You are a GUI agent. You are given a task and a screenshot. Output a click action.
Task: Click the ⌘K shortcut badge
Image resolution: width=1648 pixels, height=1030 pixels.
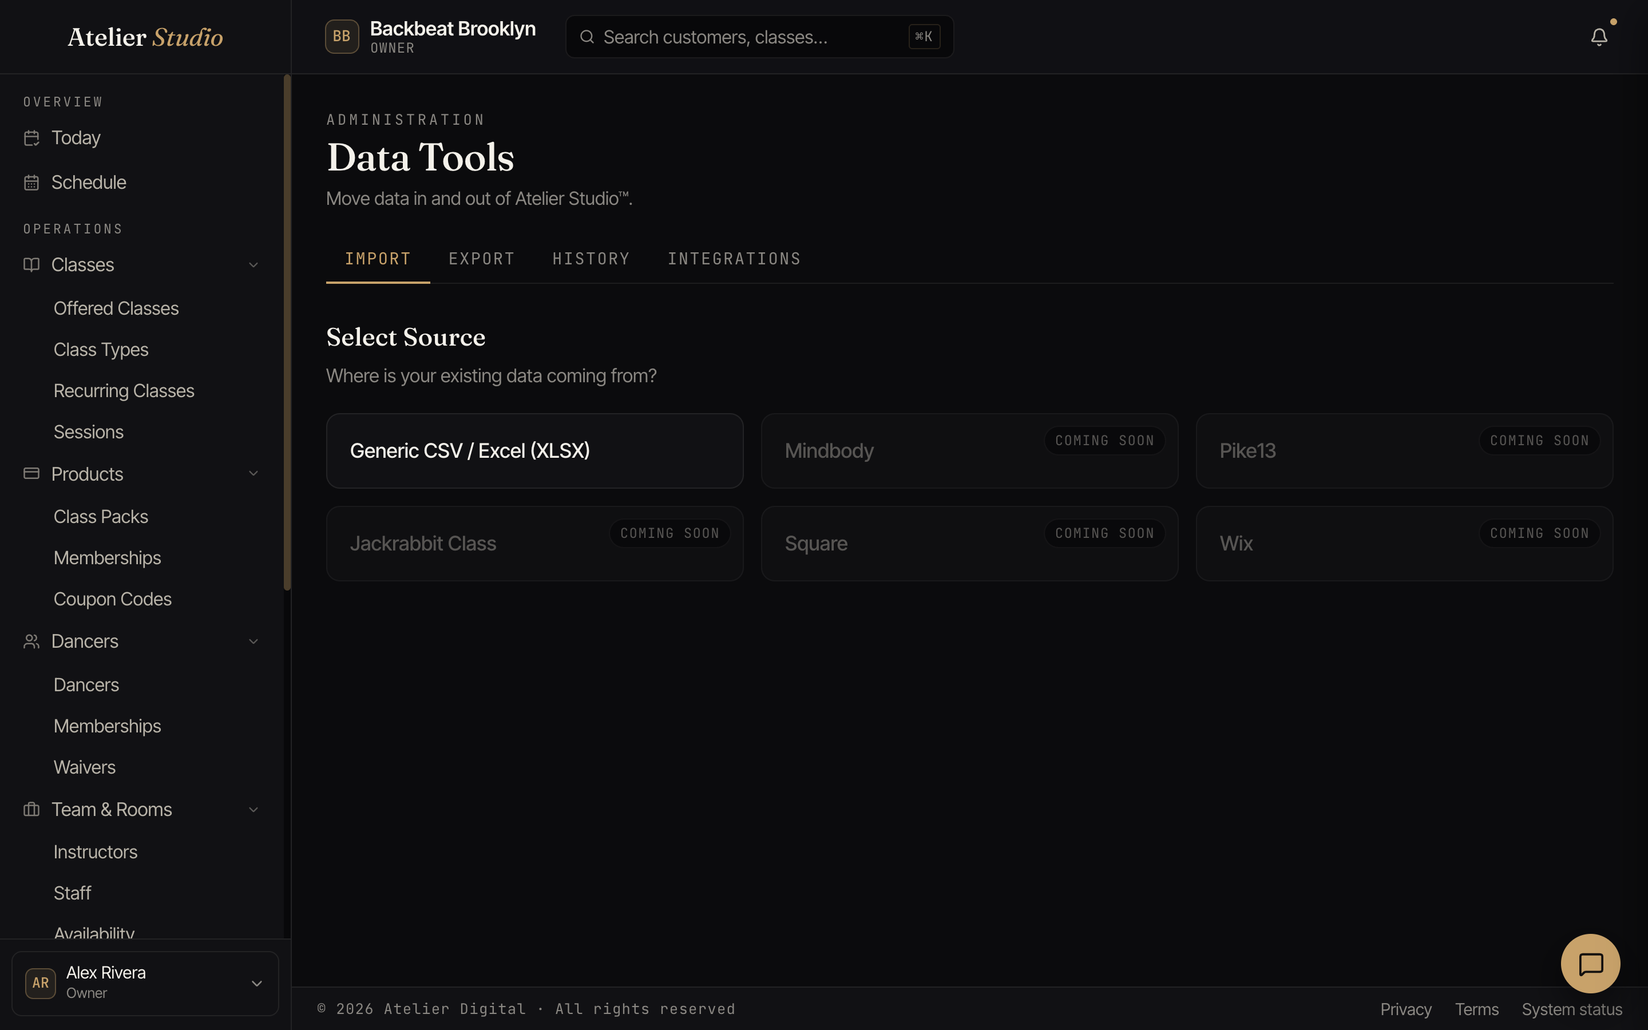pyautogui.click(x=924, y=37)
